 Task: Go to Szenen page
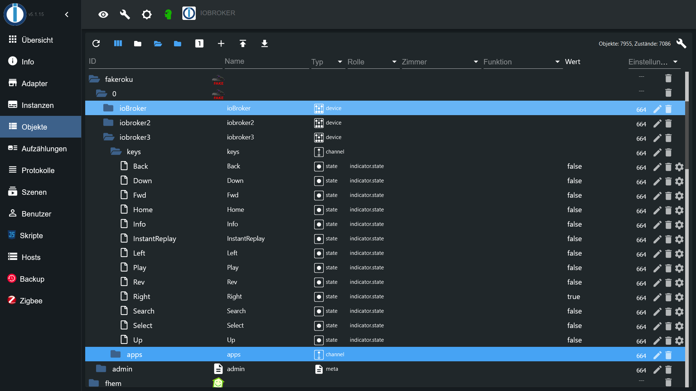point(41,192)
